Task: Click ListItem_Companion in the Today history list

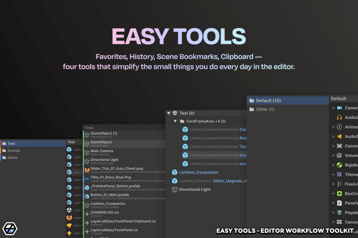Action: pyautogui.click(x=124, y=205)
